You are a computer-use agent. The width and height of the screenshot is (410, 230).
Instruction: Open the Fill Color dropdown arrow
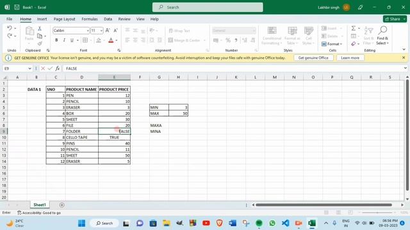point(104,40)
